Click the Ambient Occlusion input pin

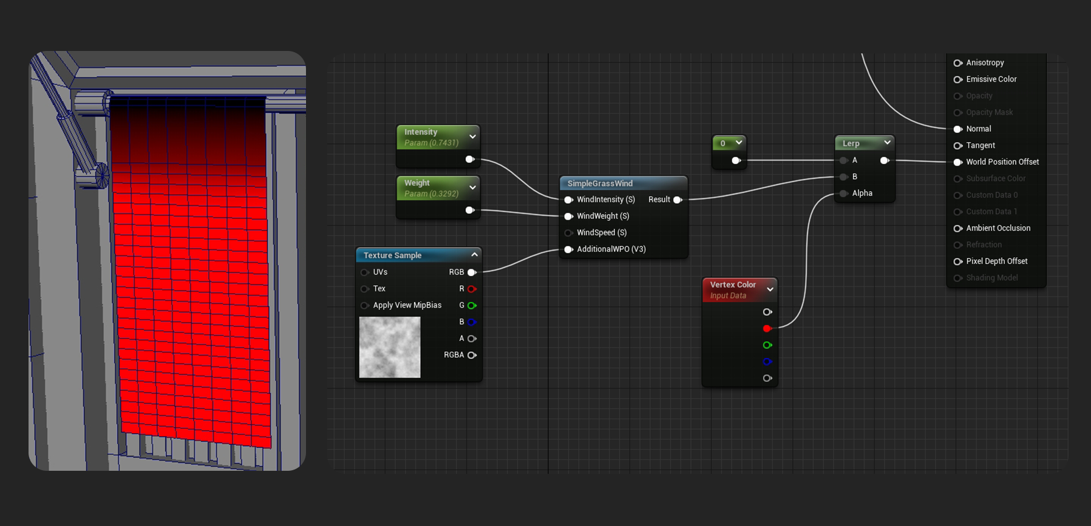958,228
